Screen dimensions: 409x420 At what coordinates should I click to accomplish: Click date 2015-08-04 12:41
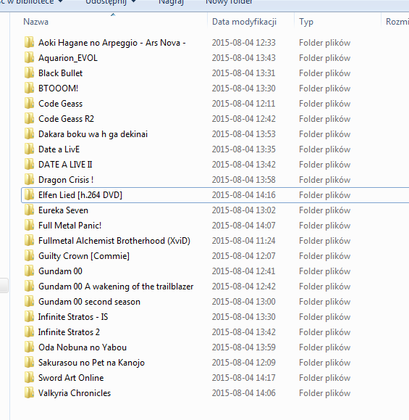(243, 271)
